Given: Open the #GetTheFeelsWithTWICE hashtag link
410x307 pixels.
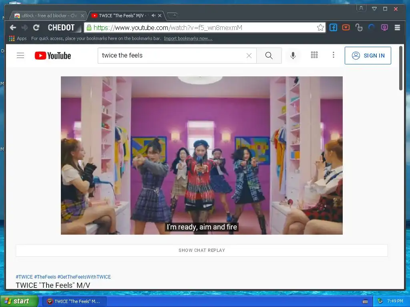Looking at the screenshot, I should click(x=84, y=277).
